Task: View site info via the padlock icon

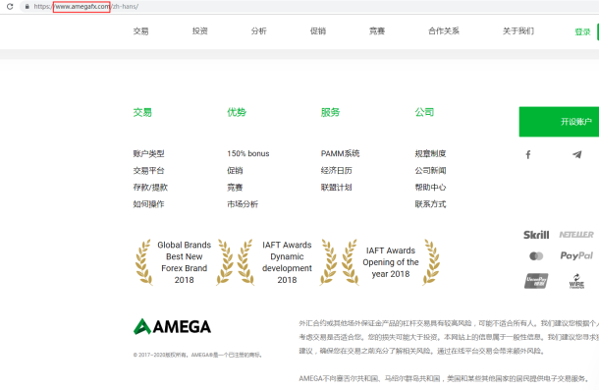Action: click(x=27, y=7)
